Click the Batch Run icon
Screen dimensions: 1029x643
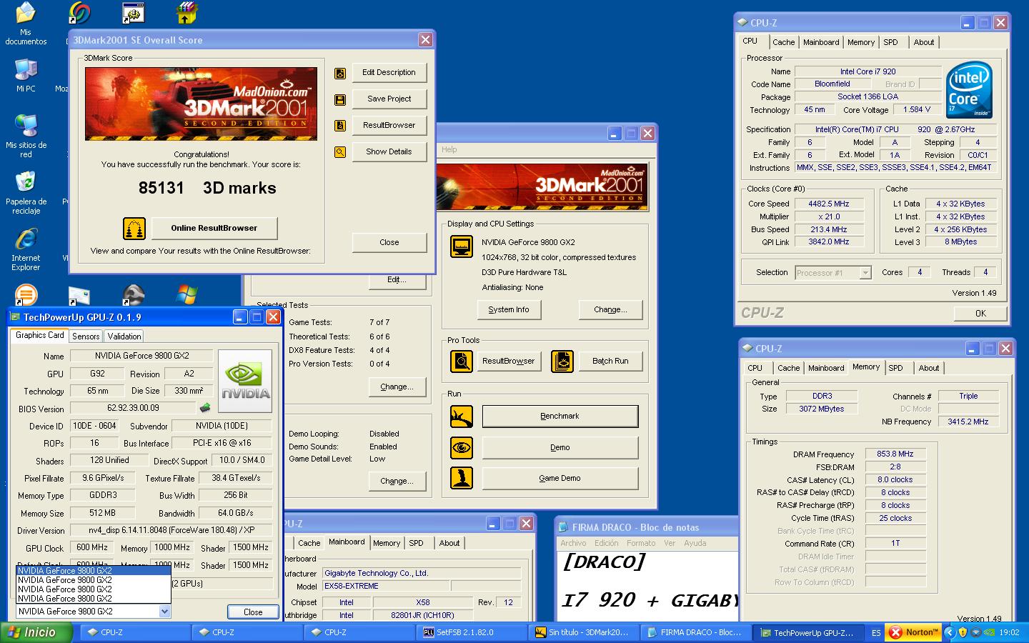(x=562, y=362)
